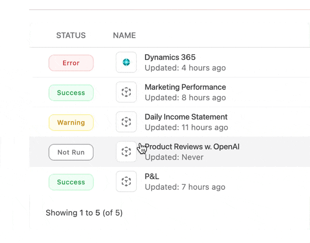310x243 pixels.
Task: Sort by the NAME column header
Action: (x=124, y=35)
